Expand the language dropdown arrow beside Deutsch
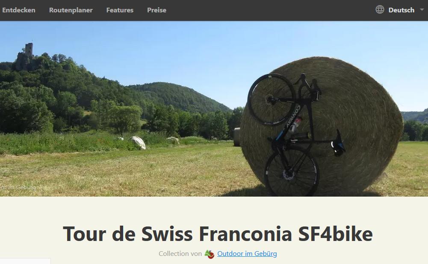 tap(422, 9)
